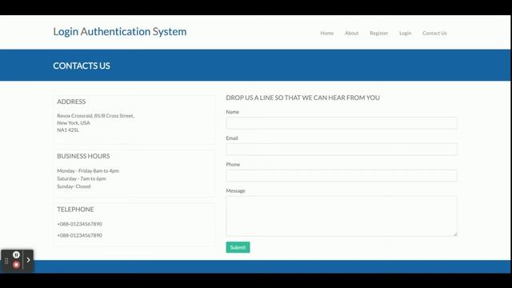The height and width of the screenshot is (288, 512).
Task: Submit the contact form
Action: [238, 247]
